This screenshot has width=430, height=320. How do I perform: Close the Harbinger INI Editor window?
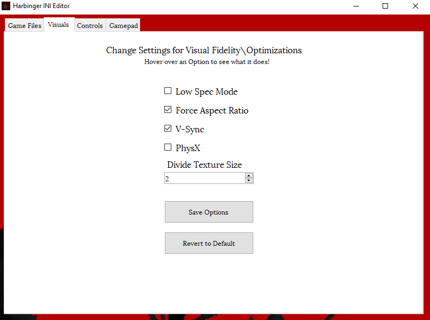[x=415, y=6]
